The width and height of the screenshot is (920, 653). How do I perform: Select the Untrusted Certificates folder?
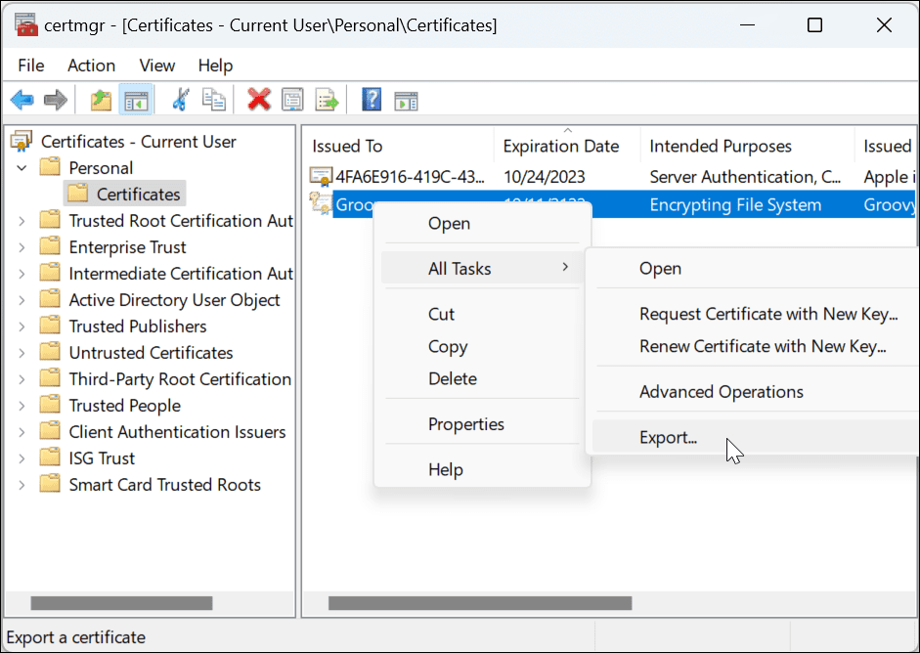tap(151, 353)
